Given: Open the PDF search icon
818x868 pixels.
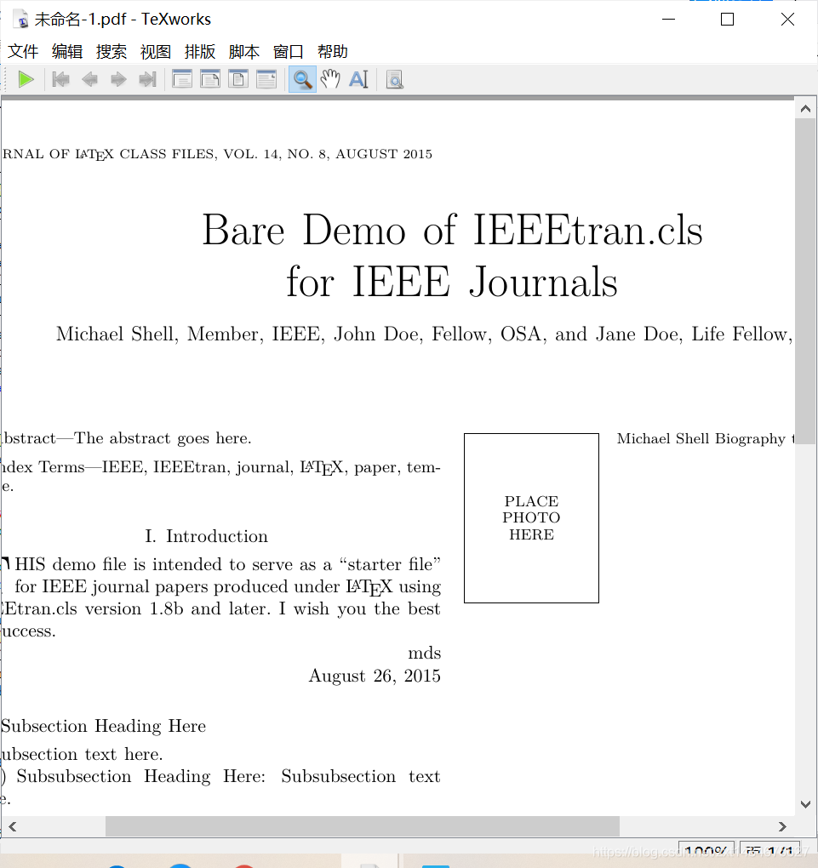Looking at the screenshot, I should (x=394, y=80).
